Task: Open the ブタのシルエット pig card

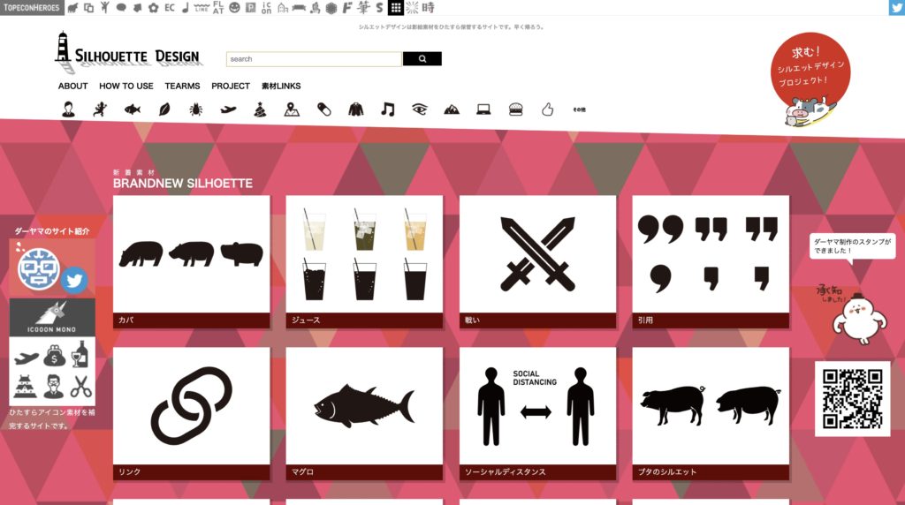Action: 711,413
